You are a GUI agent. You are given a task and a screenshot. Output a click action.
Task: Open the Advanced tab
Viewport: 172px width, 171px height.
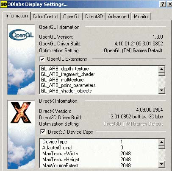click(x=118, y=17)
